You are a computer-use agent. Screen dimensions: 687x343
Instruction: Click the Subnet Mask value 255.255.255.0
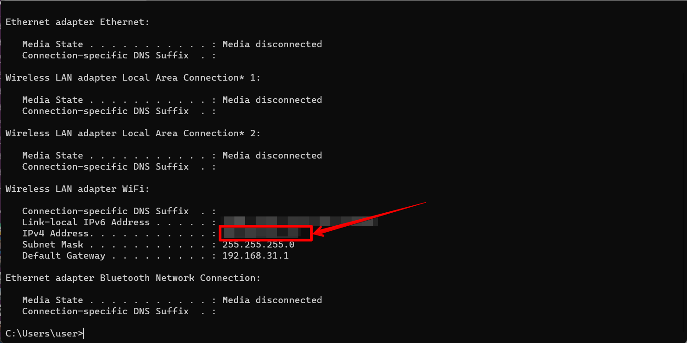click(x=258, y=244)
